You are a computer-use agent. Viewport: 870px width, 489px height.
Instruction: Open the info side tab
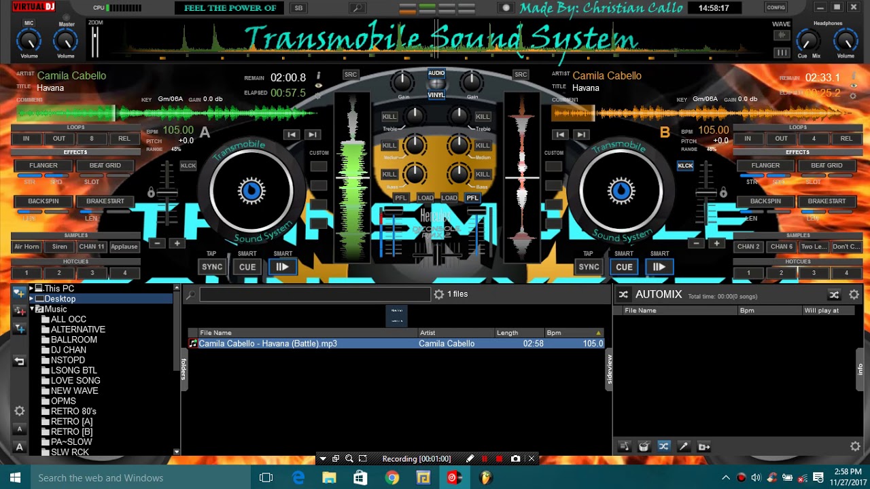(x=860, y=369)
